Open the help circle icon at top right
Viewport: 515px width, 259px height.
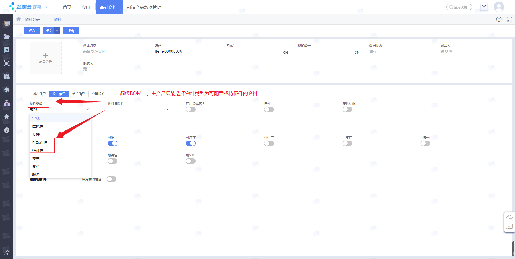coord(499,19)
